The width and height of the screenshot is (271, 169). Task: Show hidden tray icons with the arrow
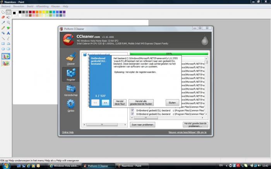click(x=226, y=166)
